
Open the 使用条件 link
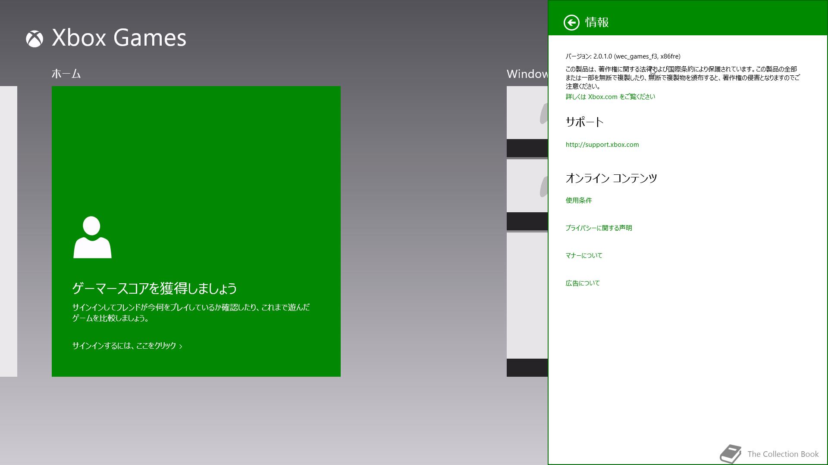click(x=579, y=201)
